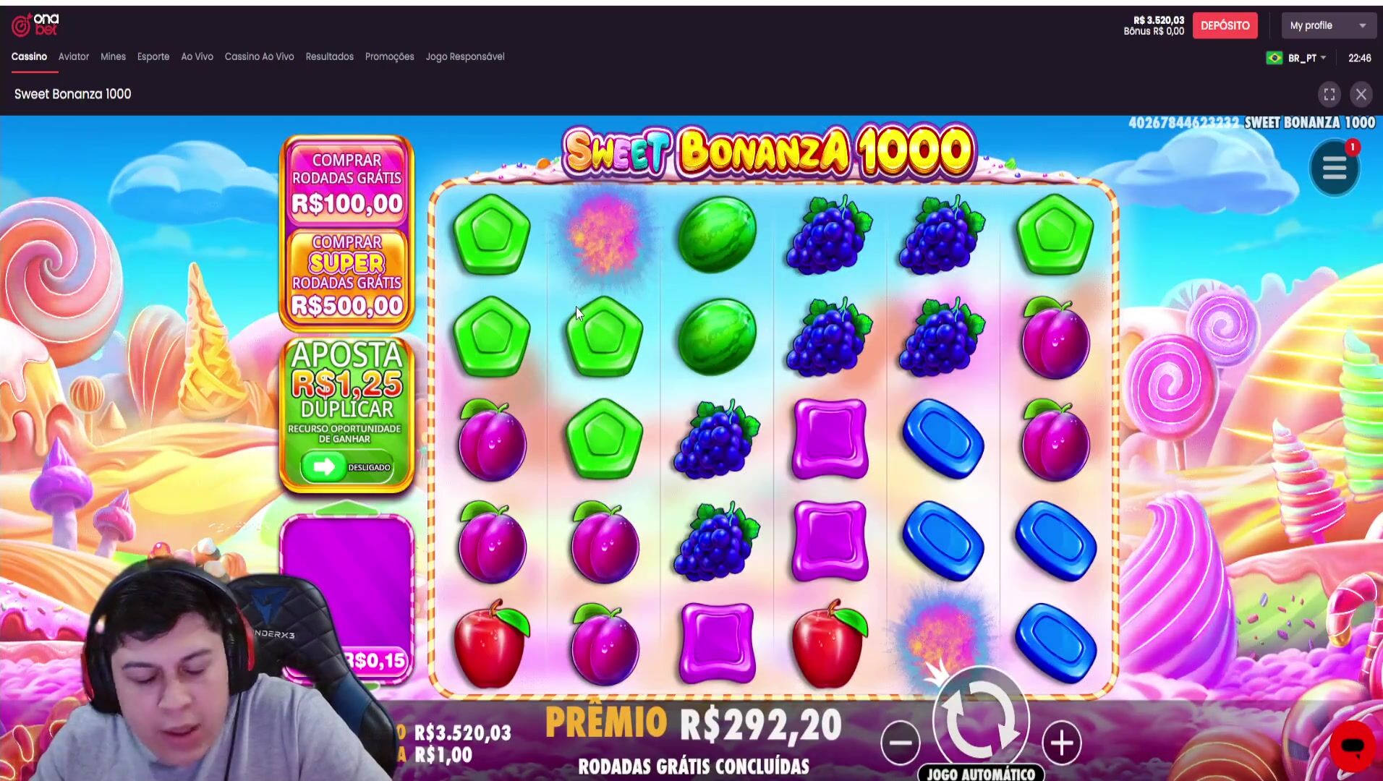Open the red live chat bubble

[1352, 746]
